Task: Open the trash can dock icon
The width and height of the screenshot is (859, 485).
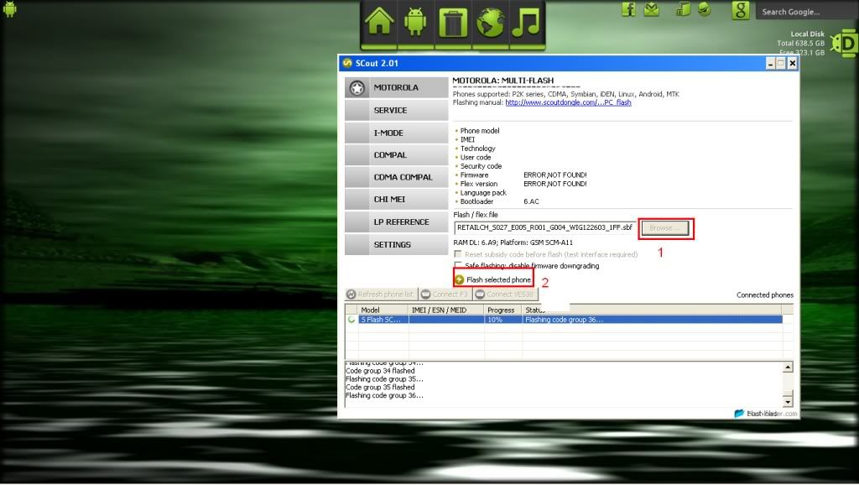Action: coord(452,23)
